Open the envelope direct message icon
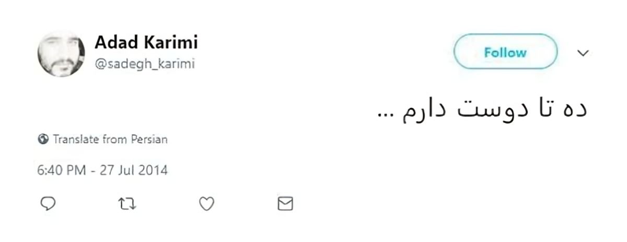The height and width of the screenshot is (242, 627). pyautogui.click(x=285, y=204)
